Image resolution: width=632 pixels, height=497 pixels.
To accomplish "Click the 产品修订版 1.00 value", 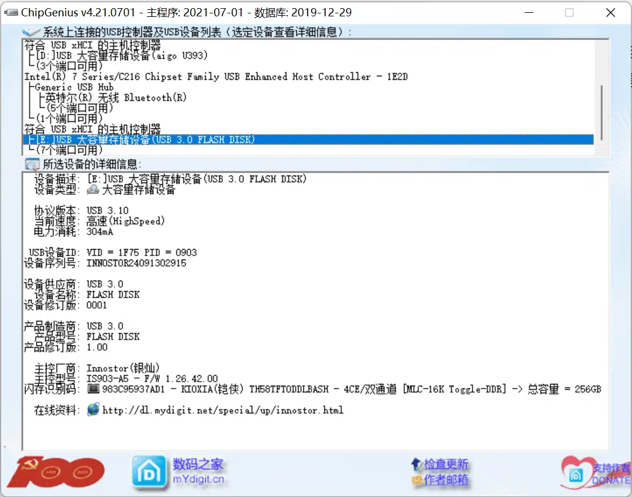I will (x=97, y=347).
